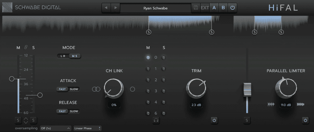Click the Side threshold slider handle
The image size is (314, 132).
pyautogui.click(x=40, y=95)
